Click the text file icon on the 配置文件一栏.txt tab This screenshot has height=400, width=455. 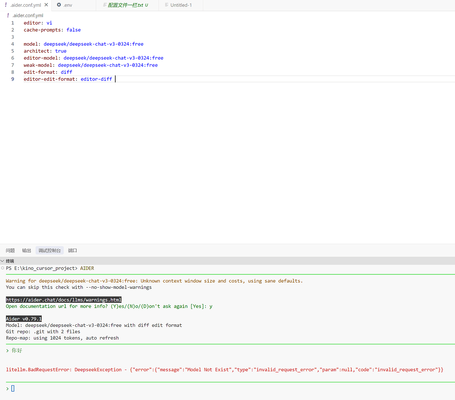pos(105,5)
